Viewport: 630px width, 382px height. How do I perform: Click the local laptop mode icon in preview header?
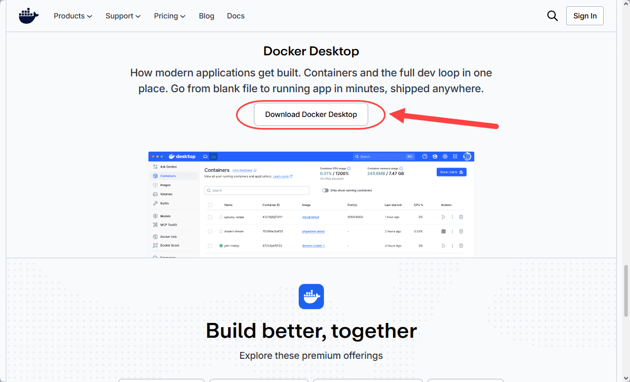(205, 156)
